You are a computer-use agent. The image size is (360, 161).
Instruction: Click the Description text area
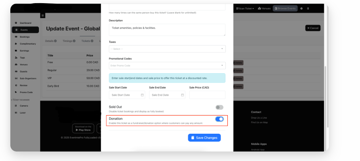pos(167,30)
